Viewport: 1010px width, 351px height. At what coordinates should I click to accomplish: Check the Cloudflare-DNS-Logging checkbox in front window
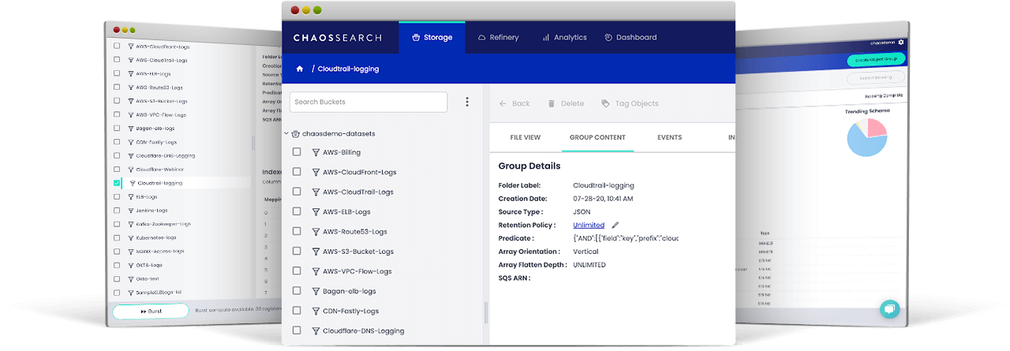(x=297, y=330)
